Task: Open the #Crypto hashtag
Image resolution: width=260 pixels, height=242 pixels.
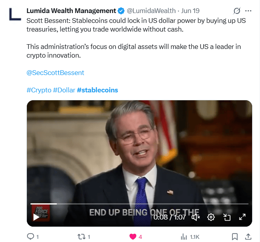Action: pyautogui.click(x=39, y=90)
